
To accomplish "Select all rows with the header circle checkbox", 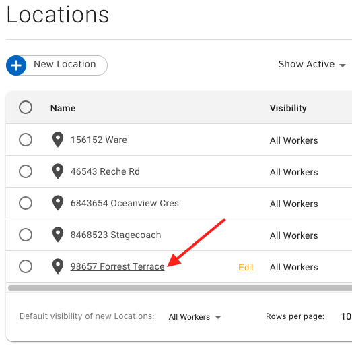I will tap(26, 107).
